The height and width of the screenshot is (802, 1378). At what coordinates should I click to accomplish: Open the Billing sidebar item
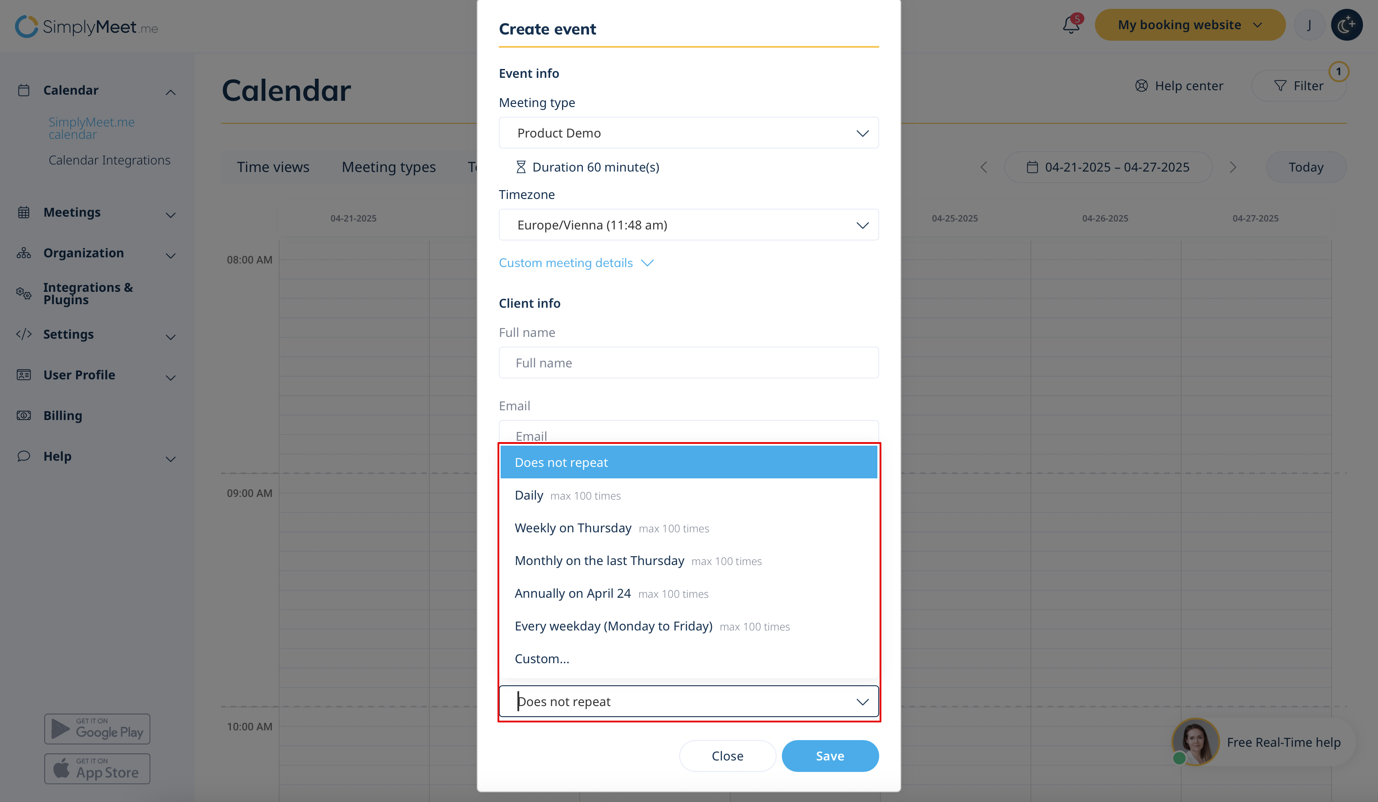coord(63,416)
